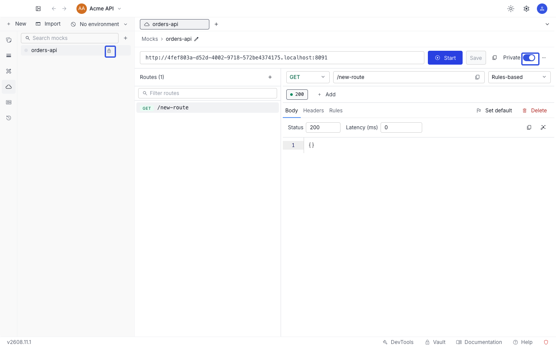Toggle the Private switch off
Screen dimensions: 556x347
coord(529,58)
